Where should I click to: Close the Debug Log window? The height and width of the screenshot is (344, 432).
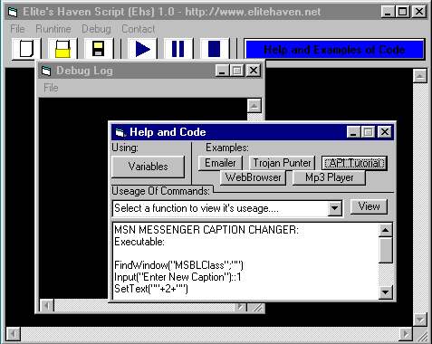pyautogui.click(x=254, y=71)
